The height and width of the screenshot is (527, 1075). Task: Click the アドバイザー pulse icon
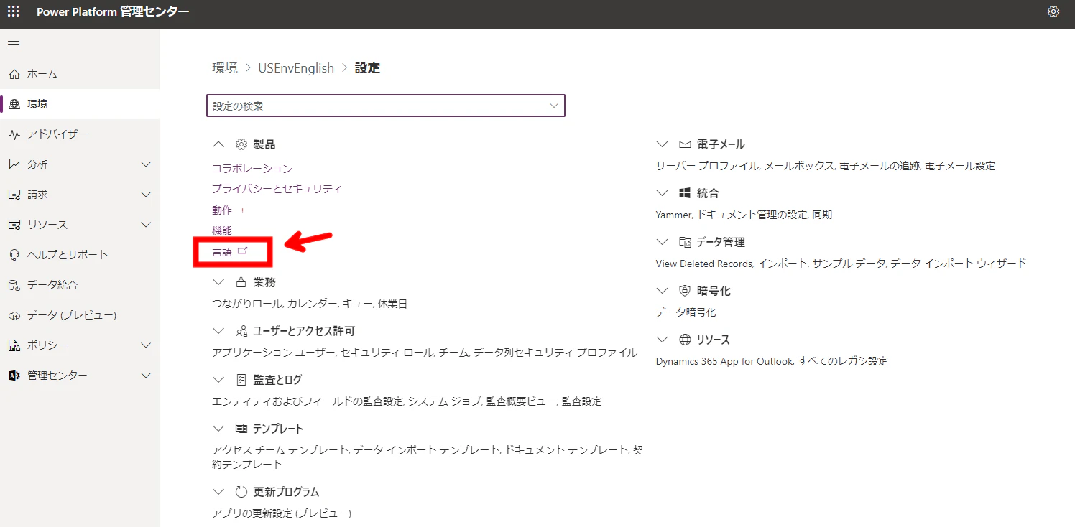coord(14,134)
